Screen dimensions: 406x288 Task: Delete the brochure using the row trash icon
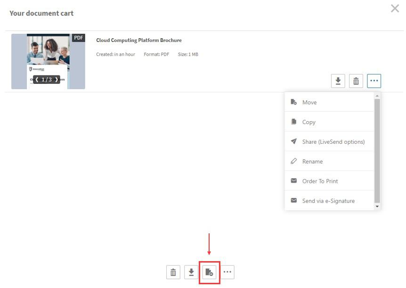[356, 81]
